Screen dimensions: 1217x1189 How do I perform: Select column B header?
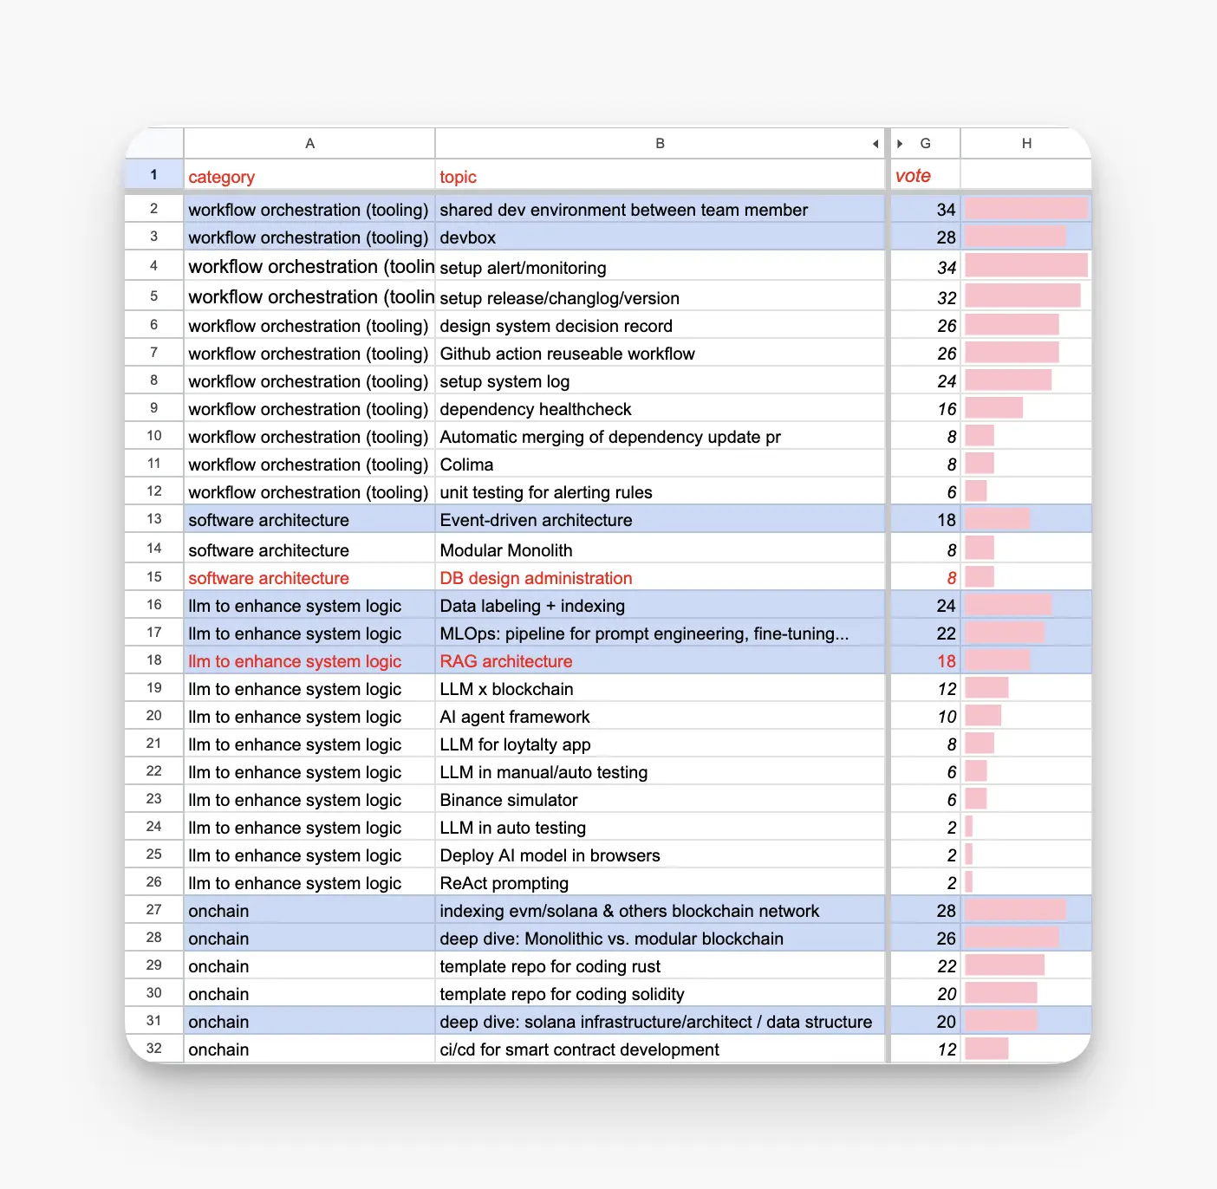(x=660, y=143)
